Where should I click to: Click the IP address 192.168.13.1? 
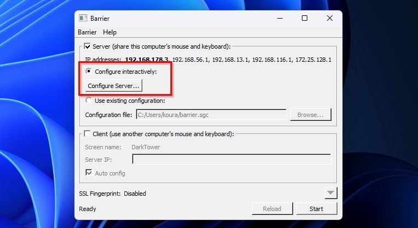[x=230, y=60]
